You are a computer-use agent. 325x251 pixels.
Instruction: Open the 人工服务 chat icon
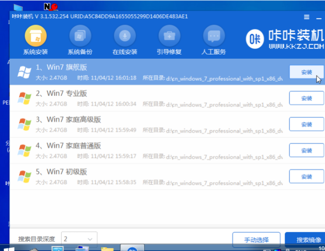[x=214, y=36]
